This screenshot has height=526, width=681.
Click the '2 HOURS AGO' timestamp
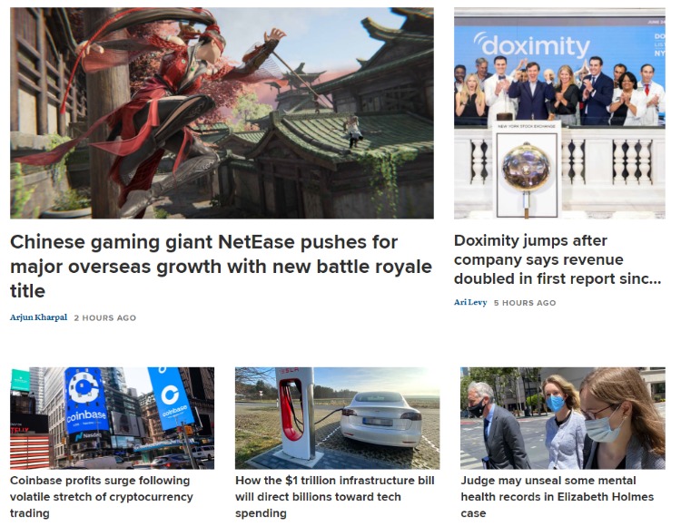point(105,317)
